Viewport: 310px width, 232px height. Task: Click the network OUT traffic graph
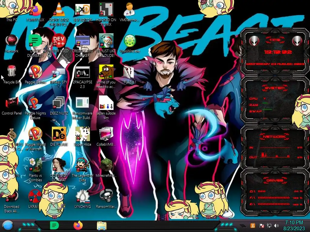pyautogui.click(x=275, y=155)
